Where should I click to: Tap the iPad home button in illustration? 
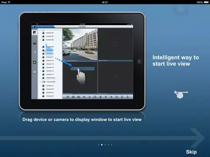pos(139,61)
